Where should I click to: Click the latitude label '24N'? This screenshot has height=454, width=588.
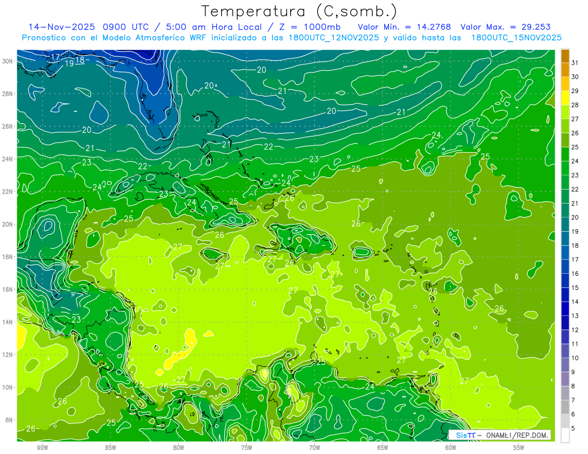click(7, 159)
